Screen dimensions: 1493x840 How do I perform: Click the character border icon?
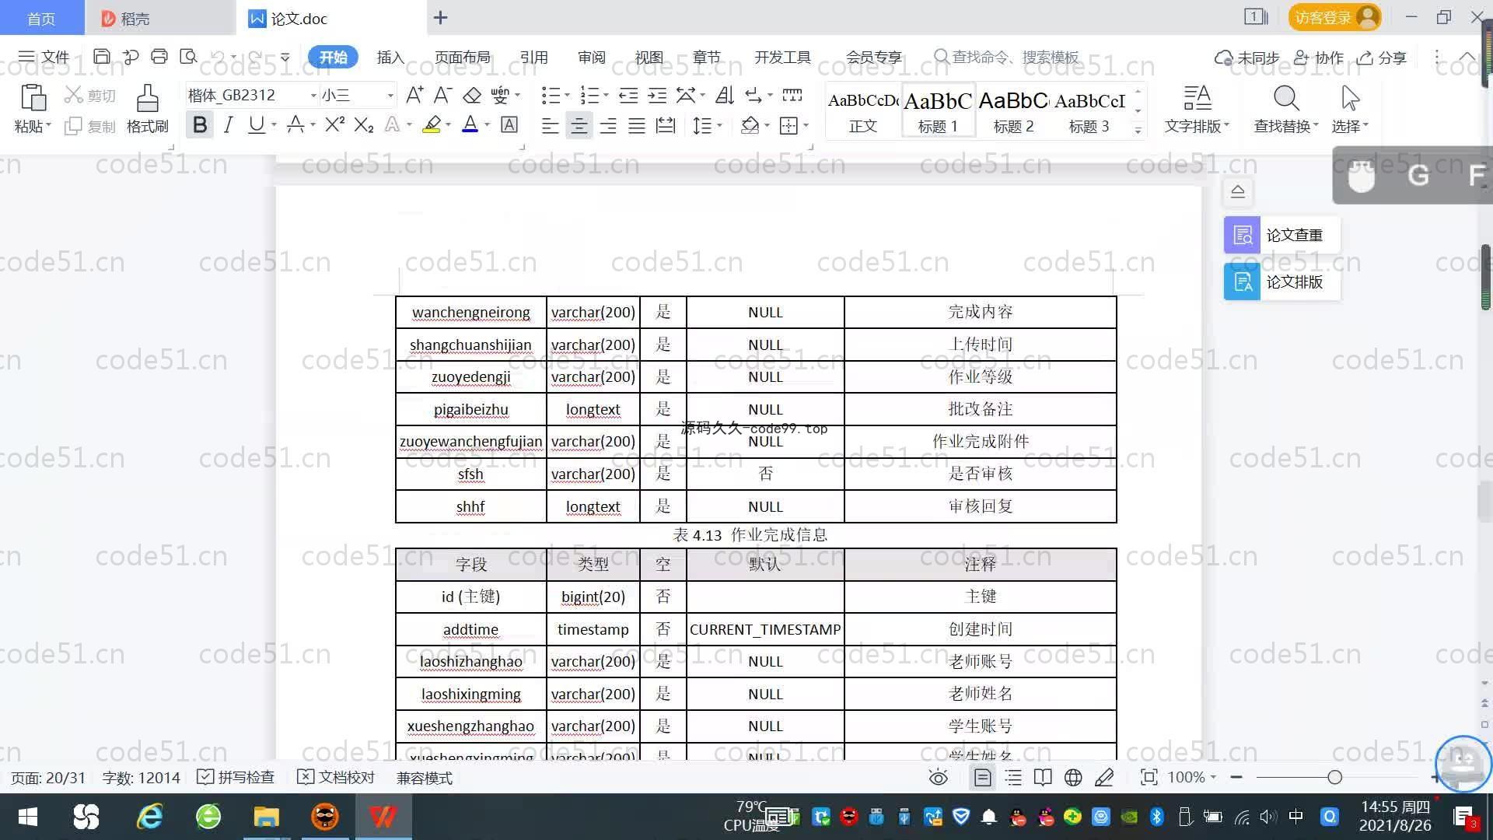(509, 125)
